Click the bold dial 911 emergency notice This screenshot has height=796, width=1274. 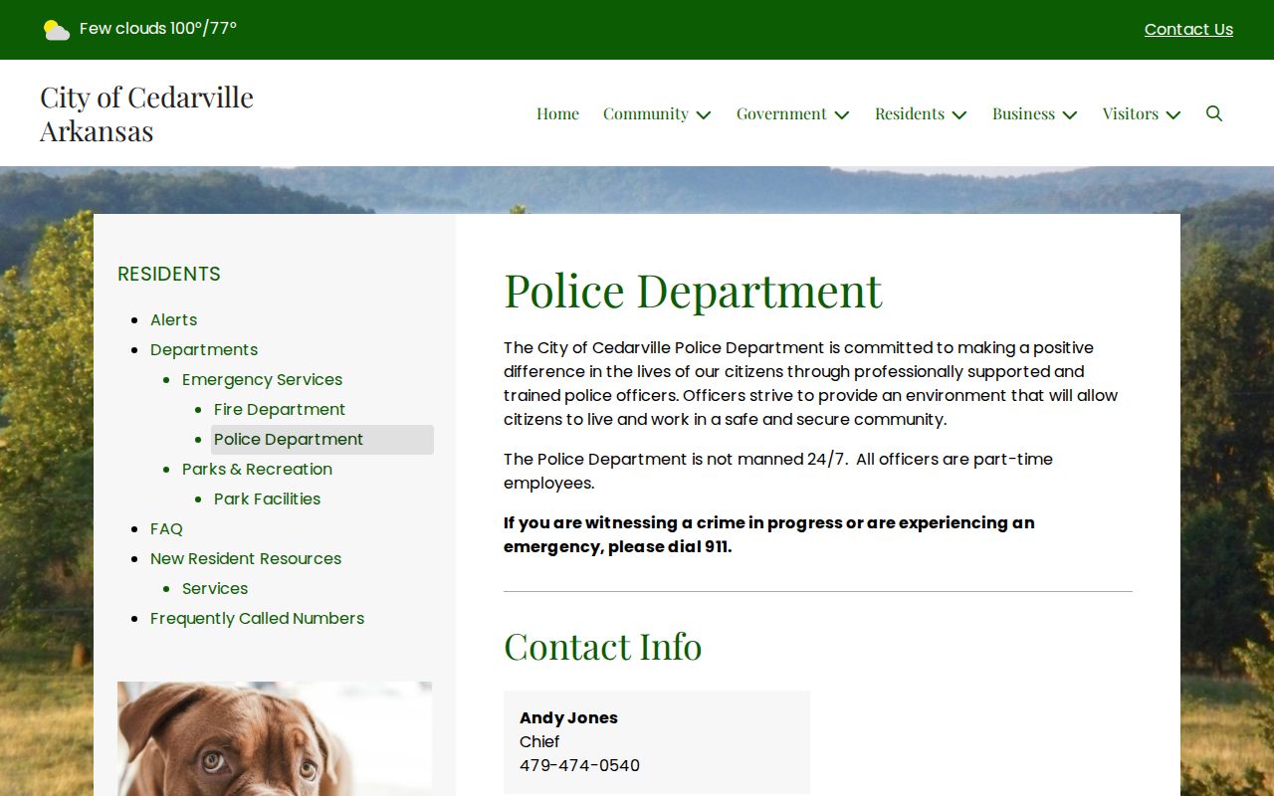click(768, 534)
